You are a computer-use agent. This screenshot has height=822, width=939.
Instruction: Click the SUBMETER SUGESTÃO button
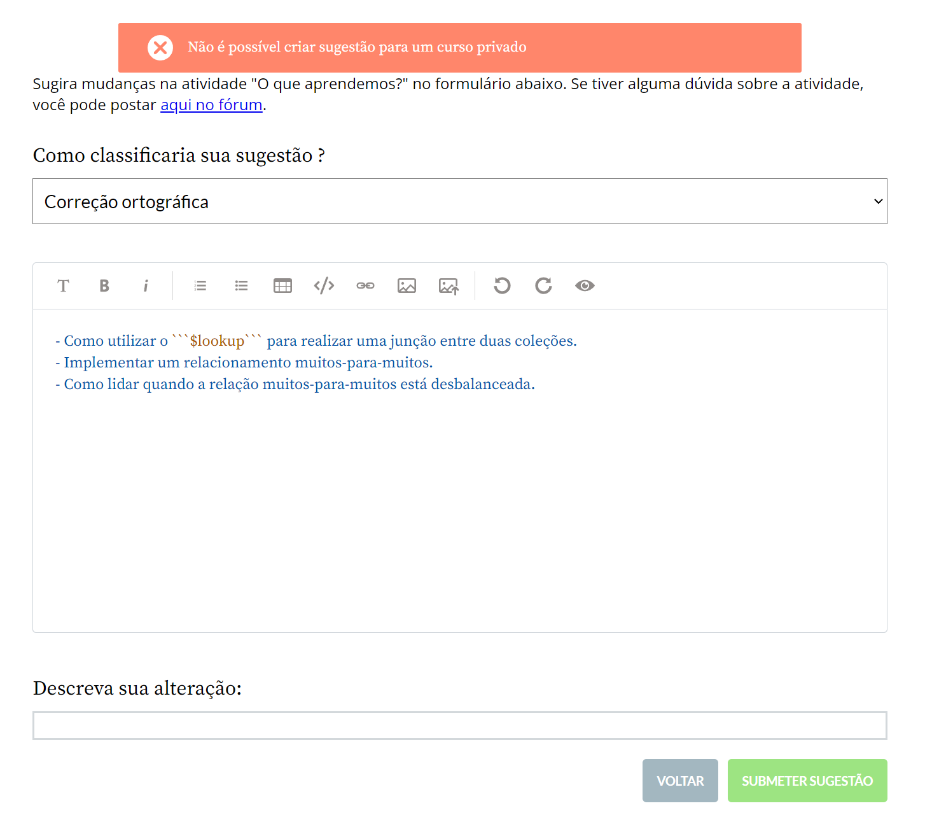(x=807, y=781)
